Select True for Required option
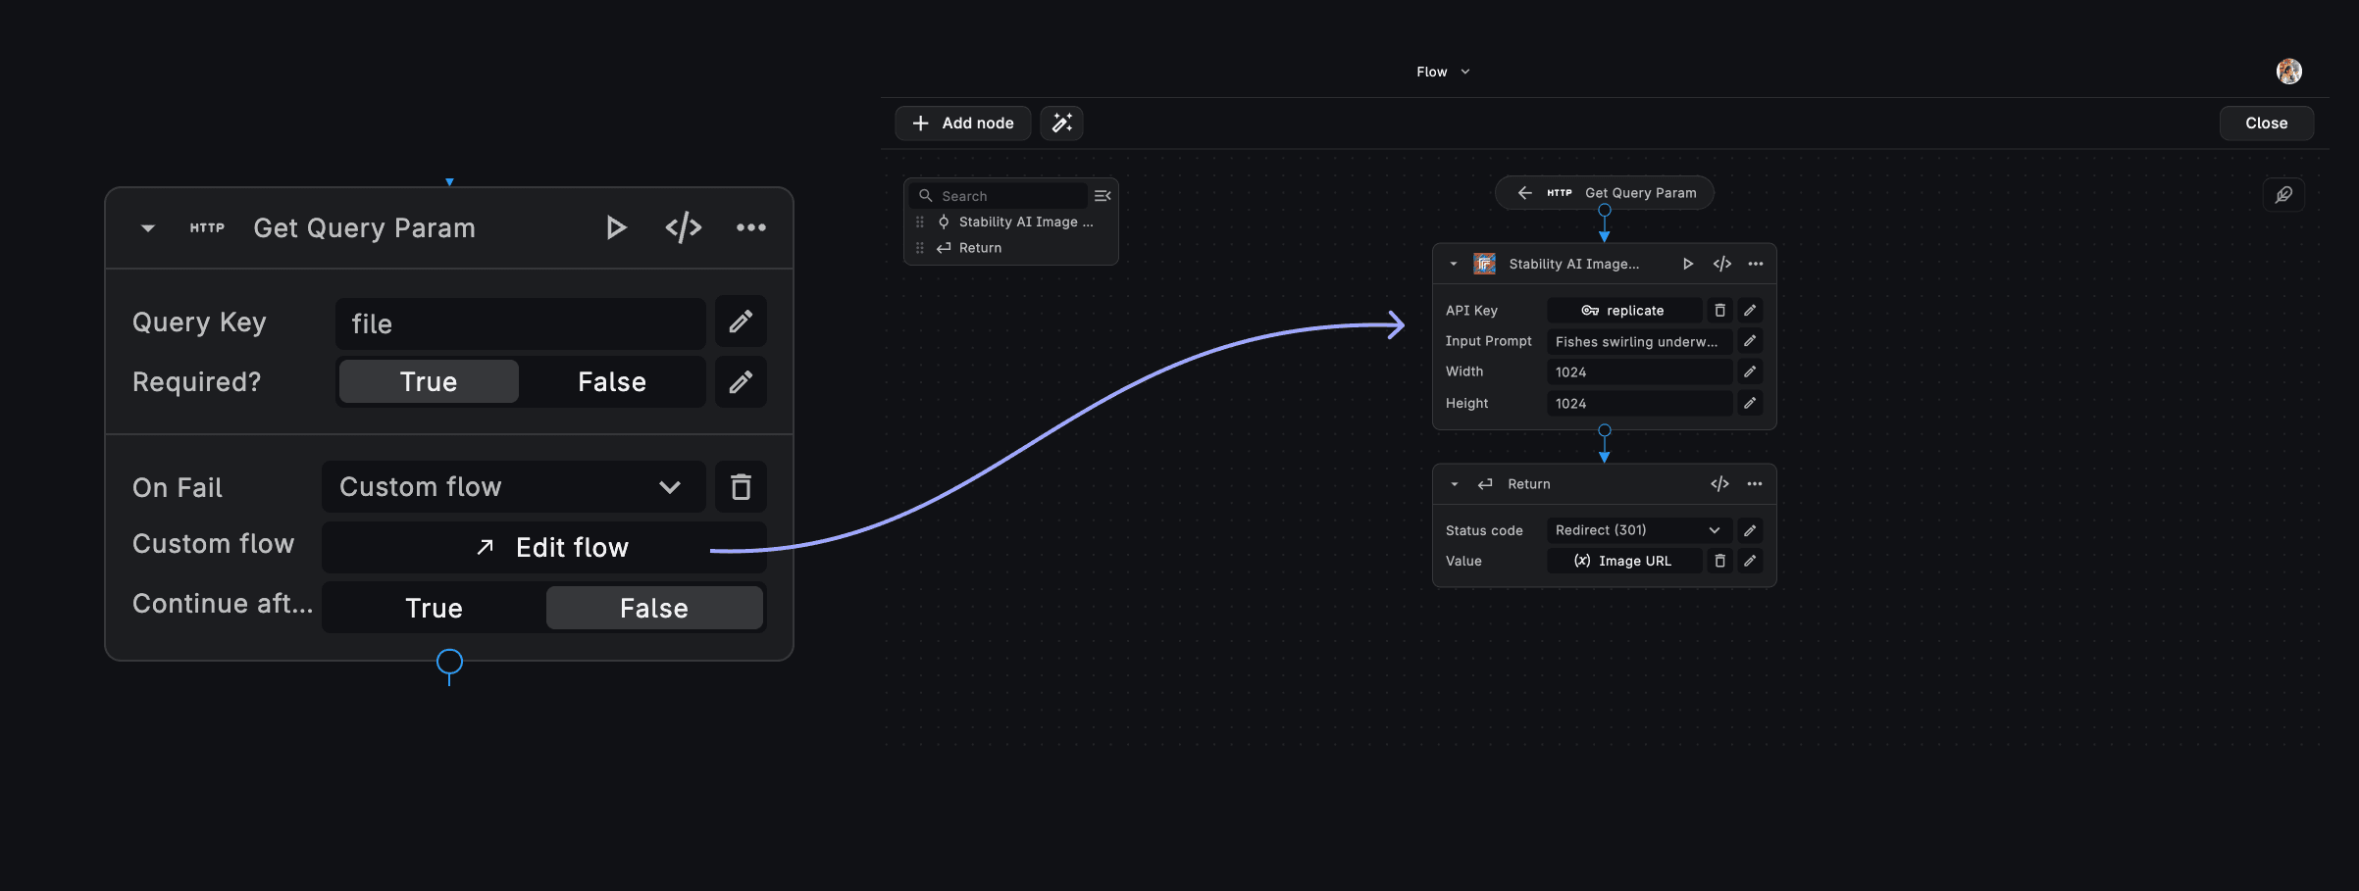The width and height of the screenshot is (2359, 891). (x=429, y=381)
